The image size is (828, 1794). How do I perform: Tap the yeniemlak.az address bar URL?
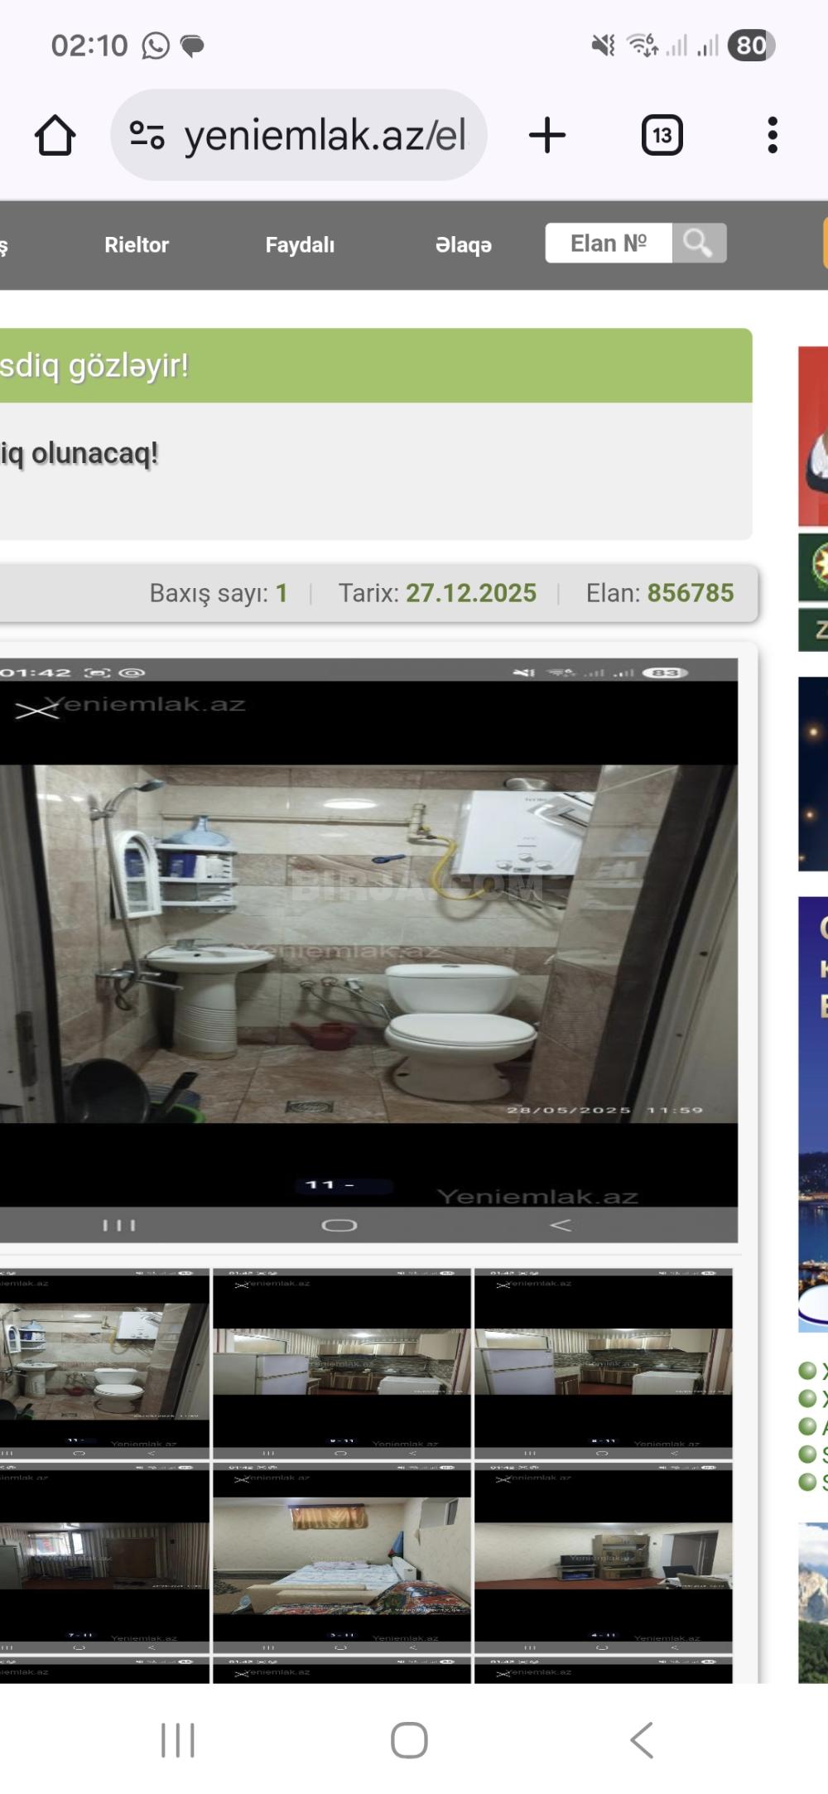[x=325, y=135]
